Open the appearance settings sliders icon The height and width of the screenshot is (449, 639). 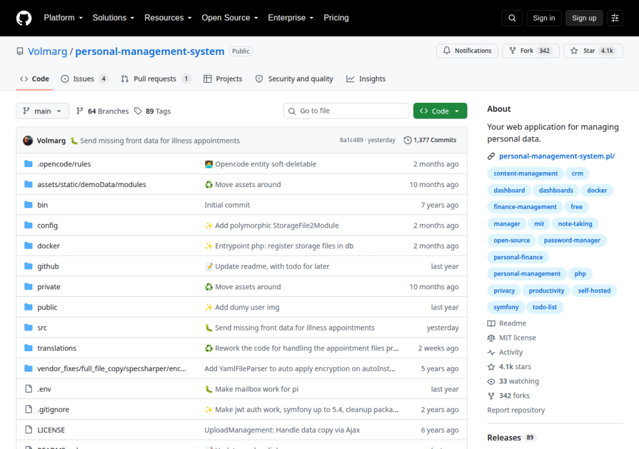pos(615,18)
